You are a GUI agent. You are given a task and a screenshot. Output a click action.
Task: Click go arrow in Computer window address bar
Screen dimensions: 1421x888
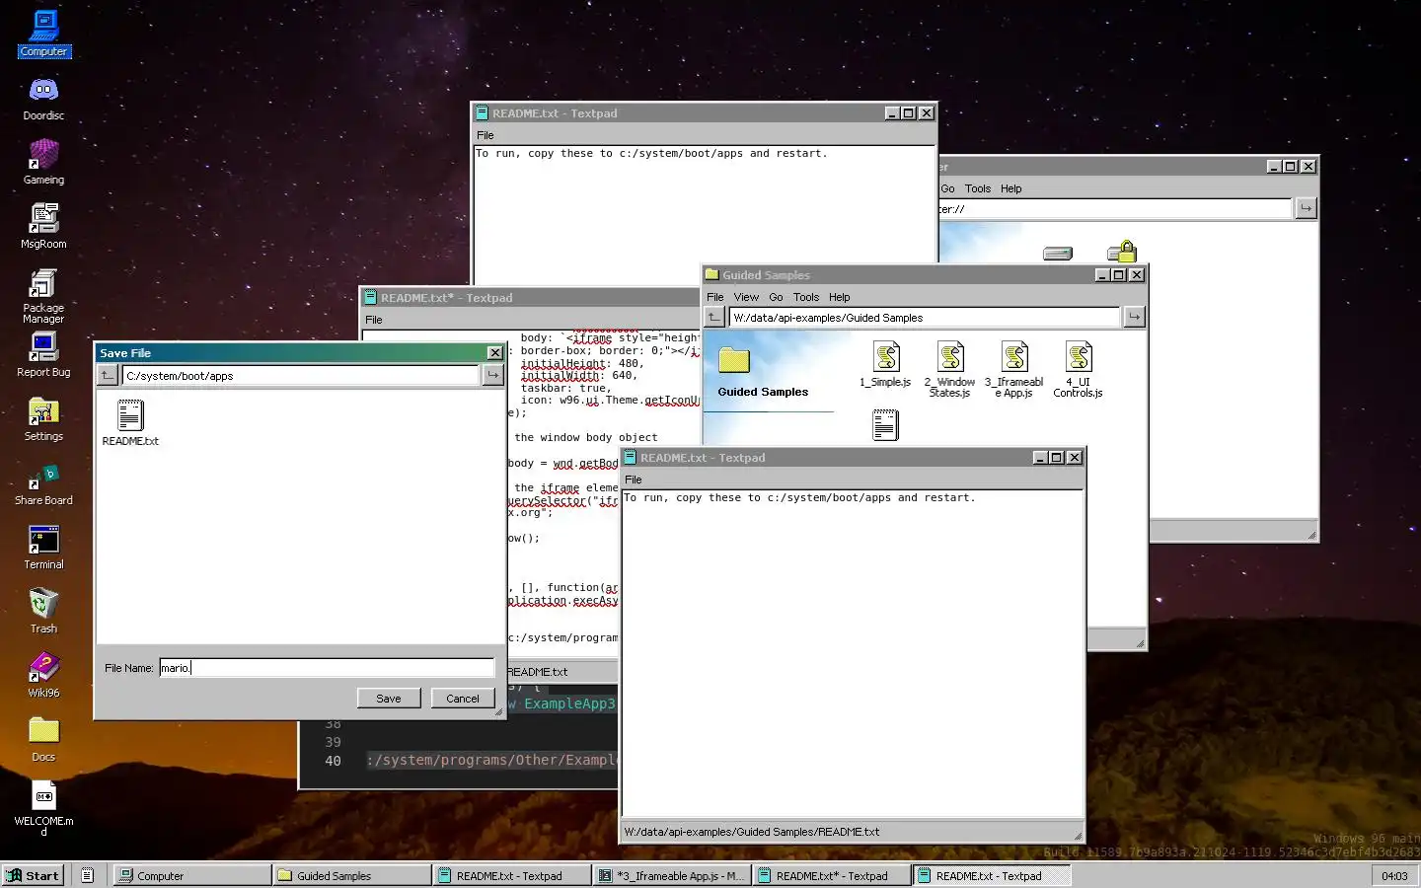click(1306, 208)
